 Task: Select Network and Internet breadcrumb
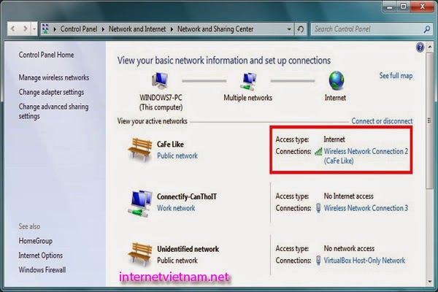coord(137,28)
